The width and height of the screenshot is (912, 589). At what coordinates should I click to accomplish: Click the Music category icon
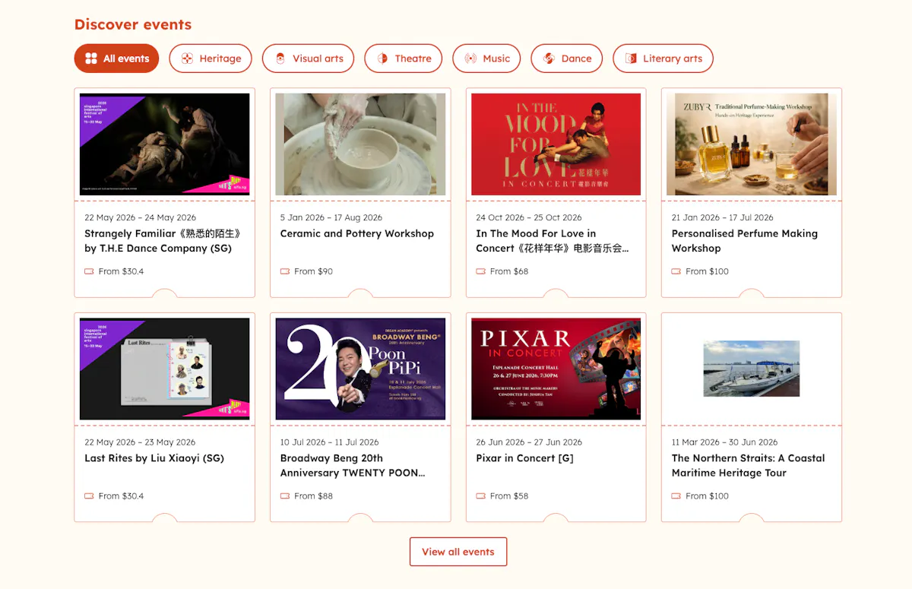[470, 59]
